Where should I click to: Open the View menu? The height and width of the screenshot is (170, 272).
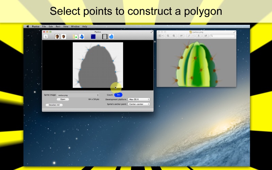click(66, 27)
